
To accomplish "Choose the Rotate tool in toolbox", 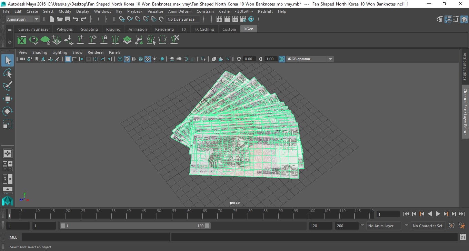I will [x=8, y=111].
